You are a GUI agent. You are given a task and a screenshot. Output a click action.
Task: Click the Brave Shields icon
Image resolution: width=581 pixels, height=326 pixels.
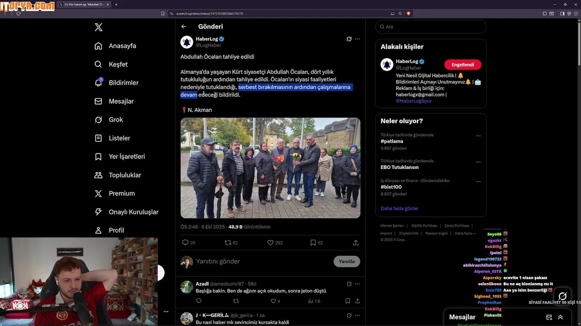(409, 14)
